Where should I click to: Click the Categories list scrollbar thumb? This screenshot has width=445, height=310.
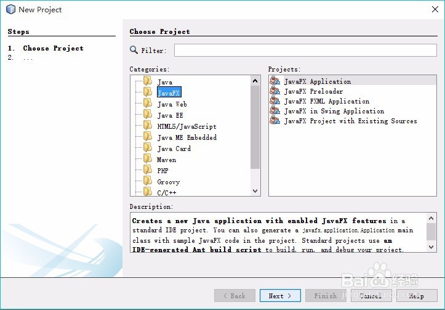click(x=255, y=127)
